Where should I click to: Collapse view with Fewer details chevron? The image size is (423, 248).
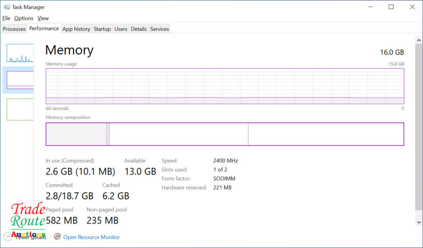tap(8, 237)
